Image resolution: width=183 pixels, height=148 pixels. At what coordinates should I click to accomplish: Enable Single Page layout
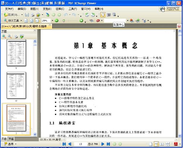151,144
